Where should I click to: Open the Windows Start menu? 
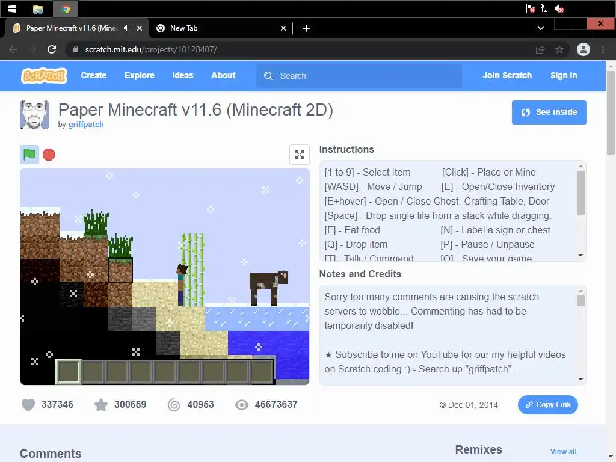(x=11, y=8)
